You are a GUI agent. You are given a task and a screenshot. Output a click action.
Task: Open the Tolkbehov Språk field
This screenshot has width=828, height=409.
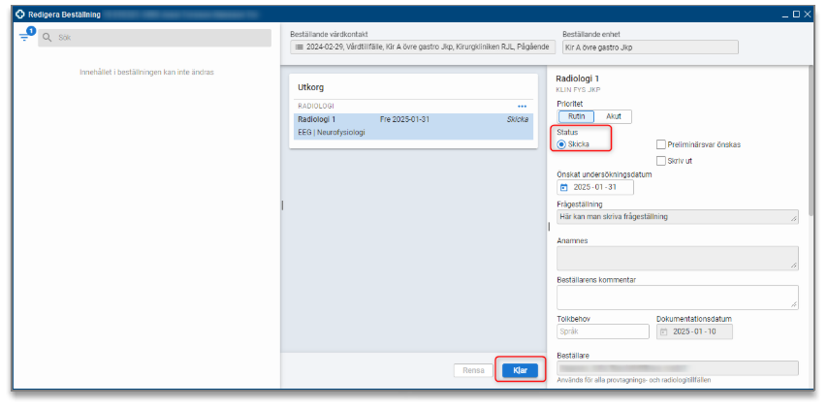(602, 331)
